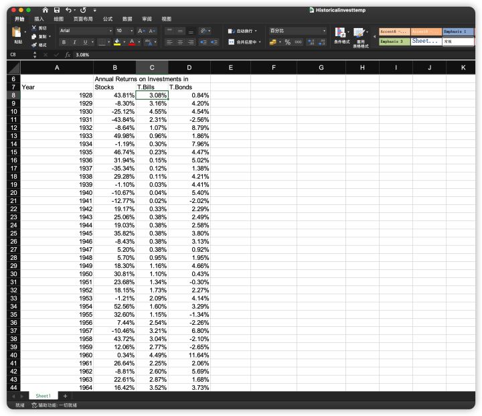Align text right
482x416 pixels.
click(x=191, y=42)
